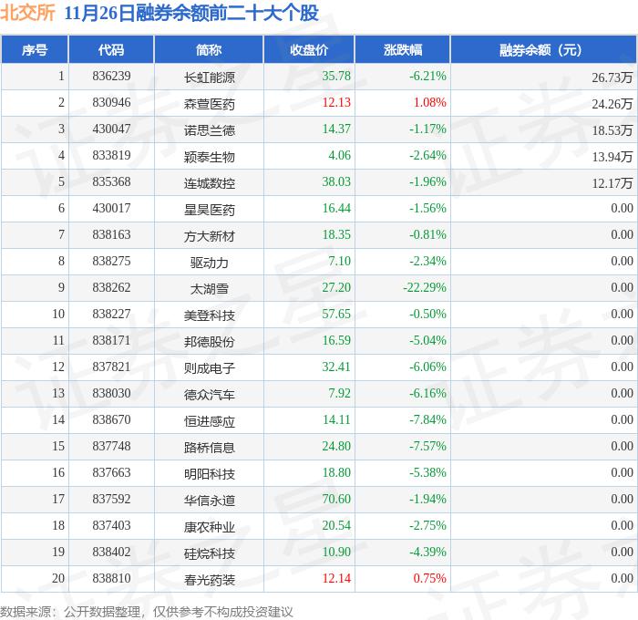Select stock name 华信永道

click(x=209, y=501)
